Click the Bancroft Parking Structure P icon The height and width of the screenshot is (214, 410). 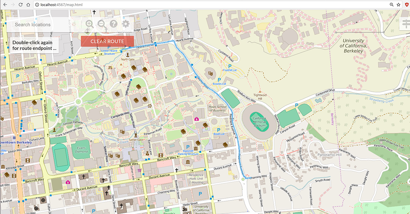click(x=188, y=147)
